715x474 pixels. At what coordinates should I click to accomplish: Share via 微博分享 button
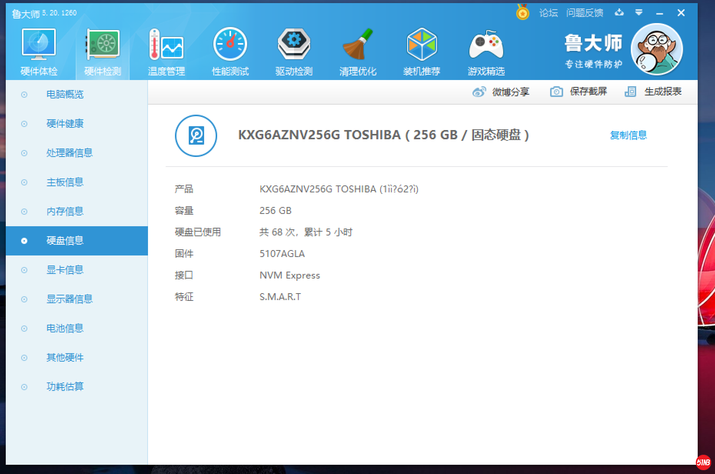click(x=501, y=92)
